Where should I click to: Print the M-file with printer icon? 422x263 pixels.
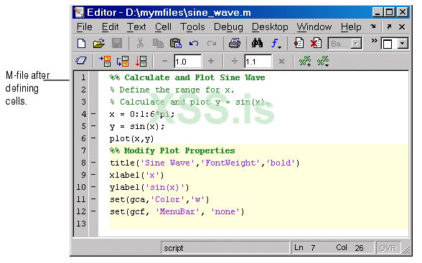[x=235, y=43]
